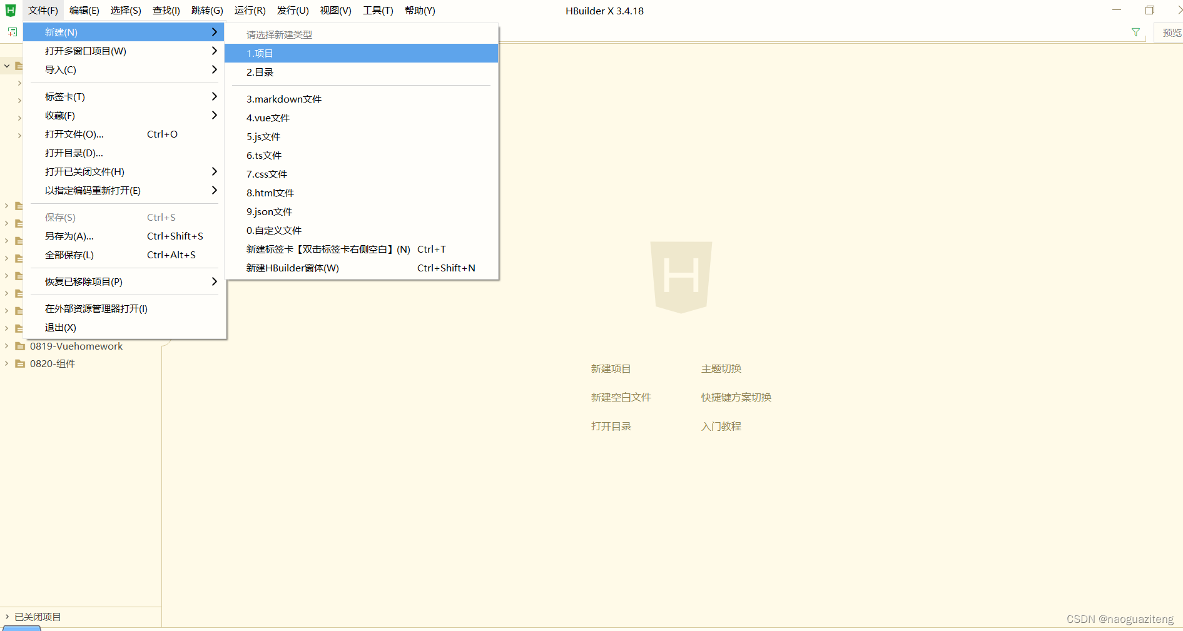
Task: Expand the 0820-组件 project
Action: coord(6,363)
